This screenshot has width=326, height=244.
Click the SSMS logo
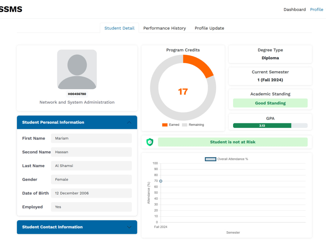11,9
